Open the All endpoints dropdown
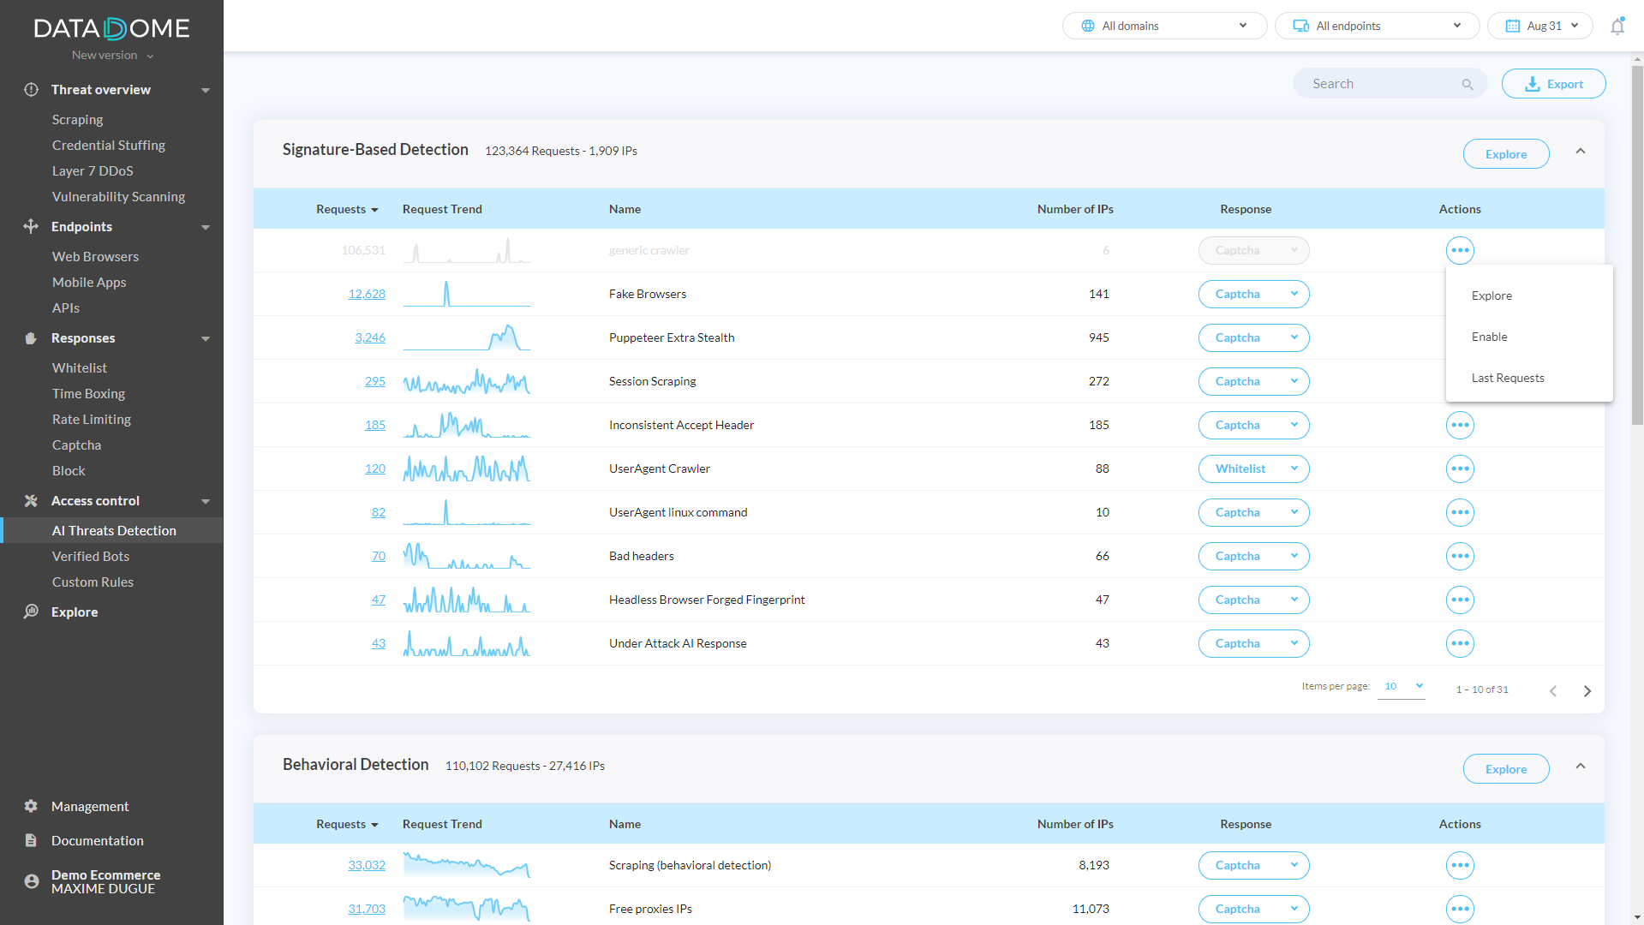1644x925 pixels. pos(1377,26)
